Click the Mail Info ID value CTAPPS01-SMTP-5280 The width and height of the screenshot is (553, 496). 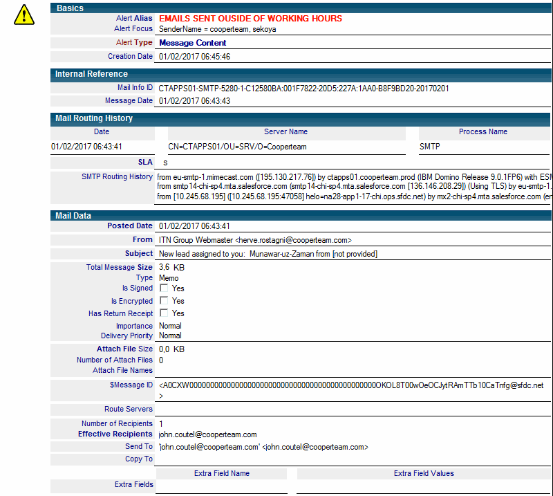pyautogui.click(x=303, y=89)
